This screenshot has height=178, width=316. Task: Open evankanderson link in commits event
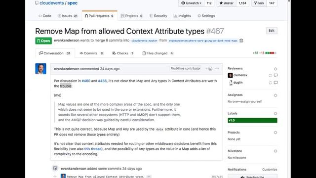coord(74,169)
